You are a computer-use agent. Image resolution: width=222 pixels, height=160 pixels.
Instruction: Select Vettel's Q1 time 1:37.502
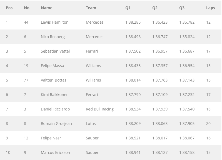click(x=133, y=51)
